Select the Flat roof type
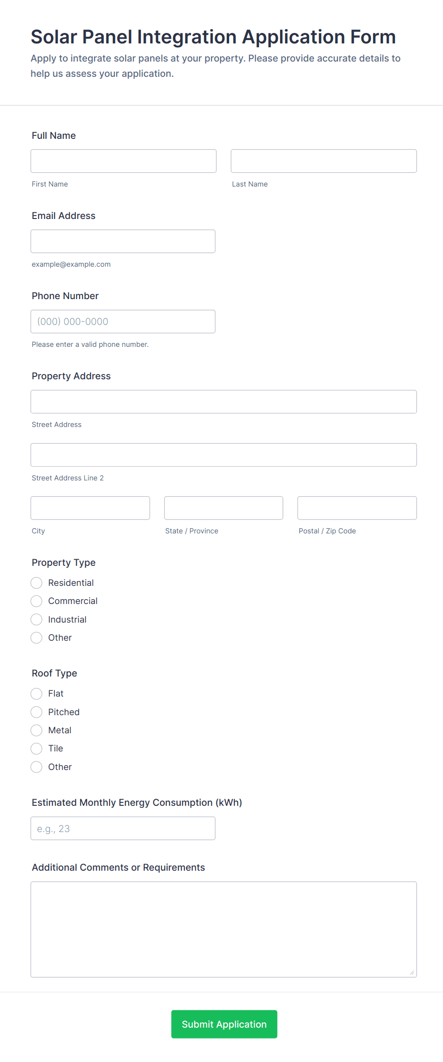Screen dimensions: 443x1062 (x=36, y=693)
